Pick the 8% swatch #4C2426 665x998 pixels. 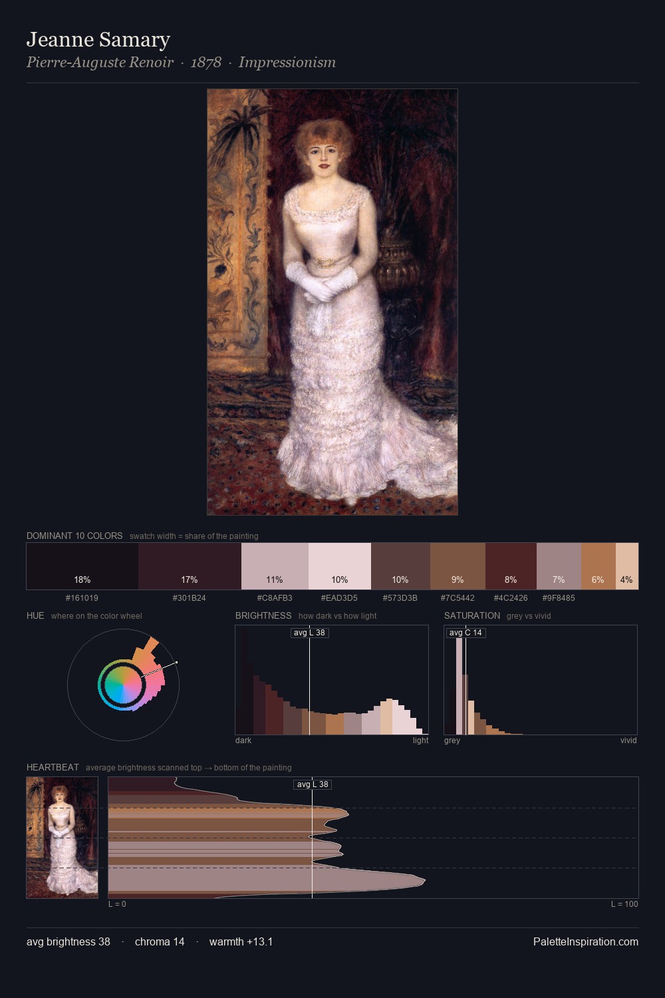(511, 566)
